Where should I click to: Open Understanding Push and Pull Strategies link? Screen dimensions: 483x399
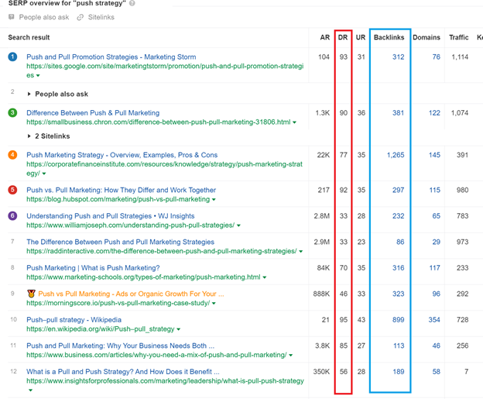[111, 216]
